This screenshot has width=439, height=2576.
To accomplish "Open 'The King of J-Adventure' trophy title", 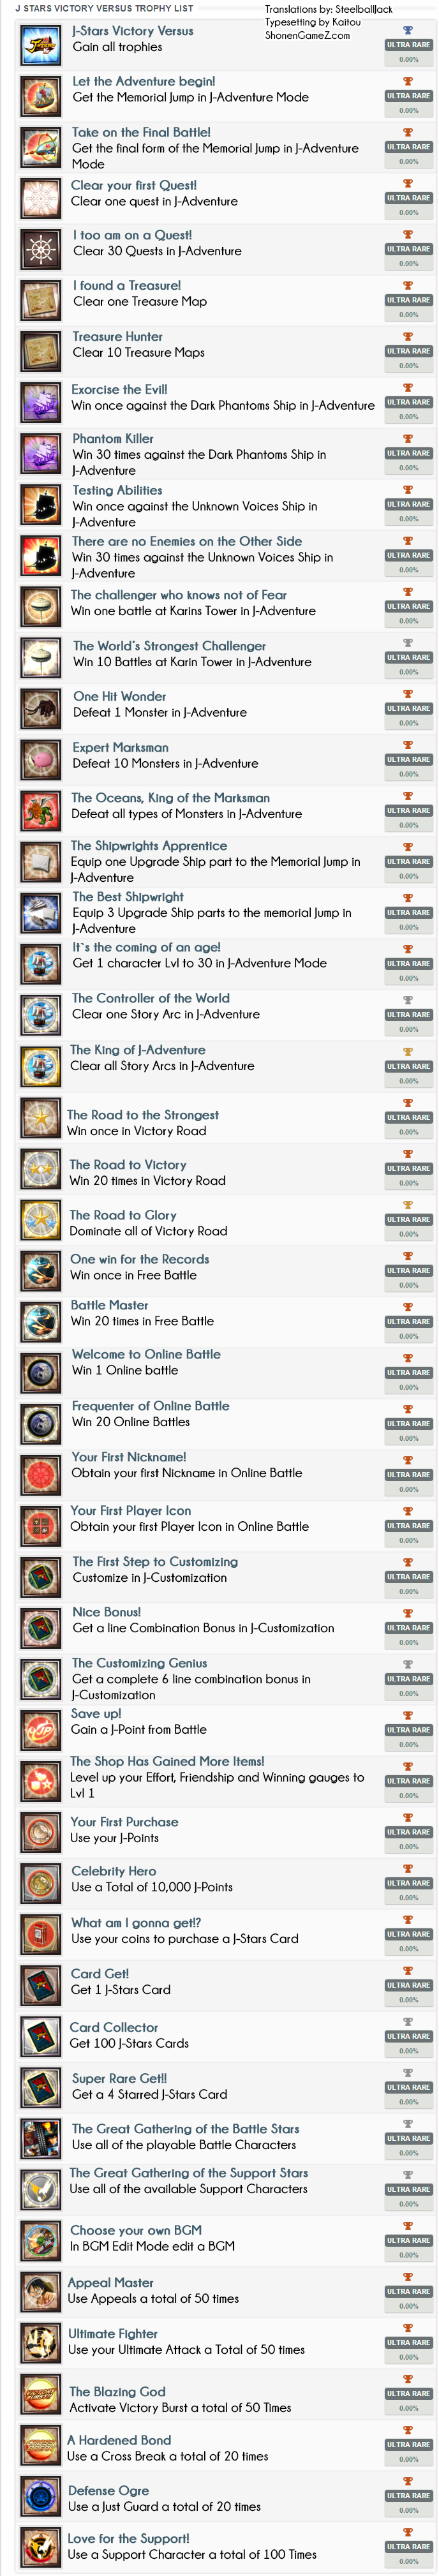I will pos(138,1050).
